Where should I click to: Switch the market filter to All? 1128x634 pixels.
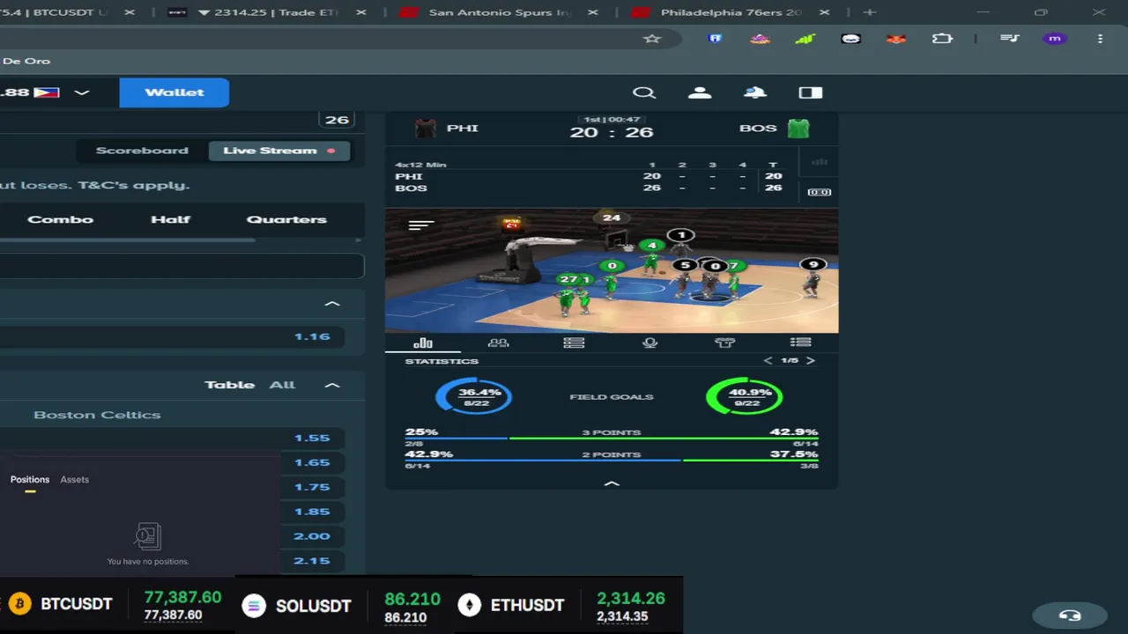tap(282, 385)
